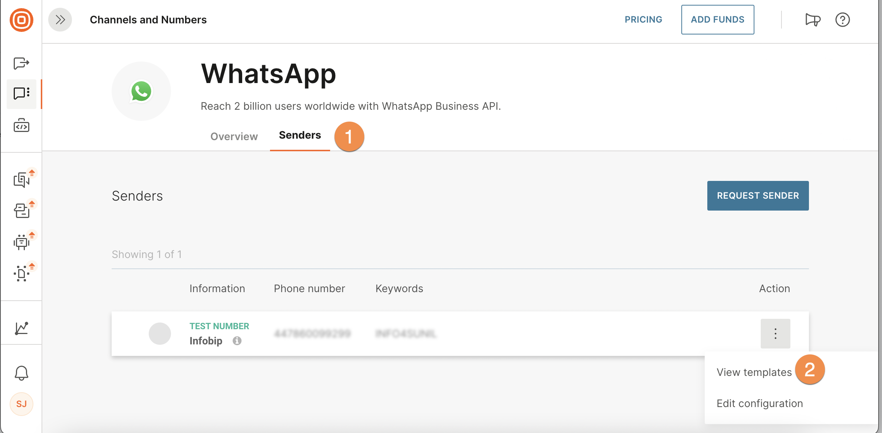This screenshot has width=882, height=433.
Task: Open the developer tools code icon
Action: (x=22, y=126)
